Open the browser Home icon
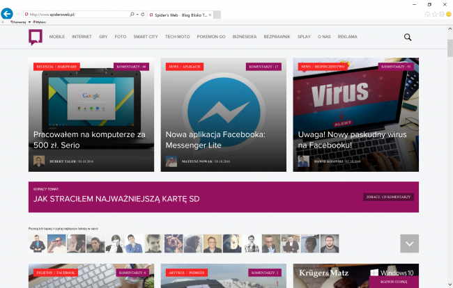The image size is (453, 288). [428, 14]
